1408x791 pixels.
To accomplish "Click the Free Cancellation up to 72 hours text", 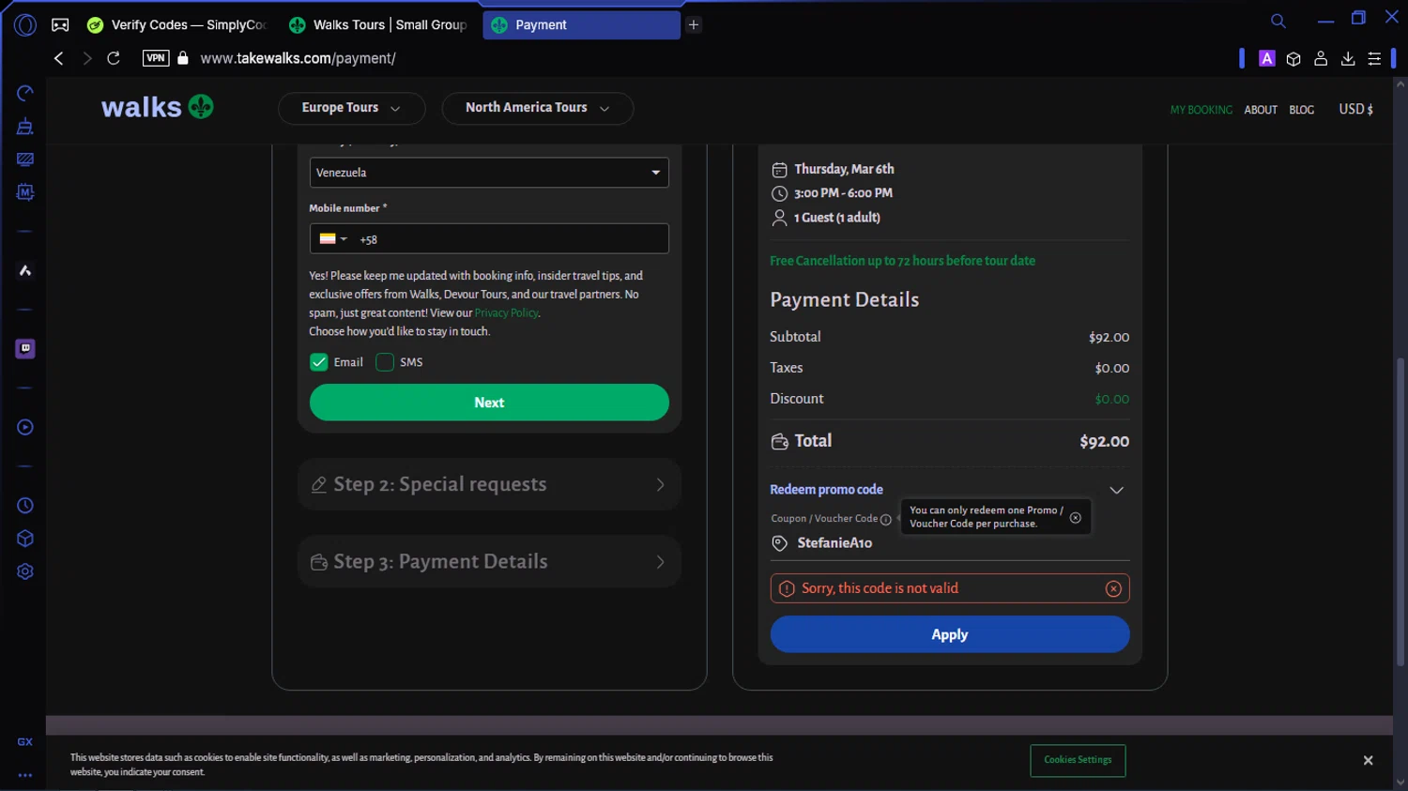I will (x=902, y=261).
